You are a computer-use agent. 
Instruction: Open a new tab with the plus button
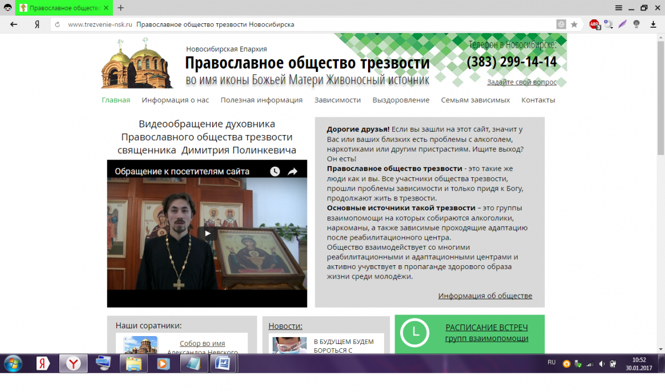(x=121, y=8)
